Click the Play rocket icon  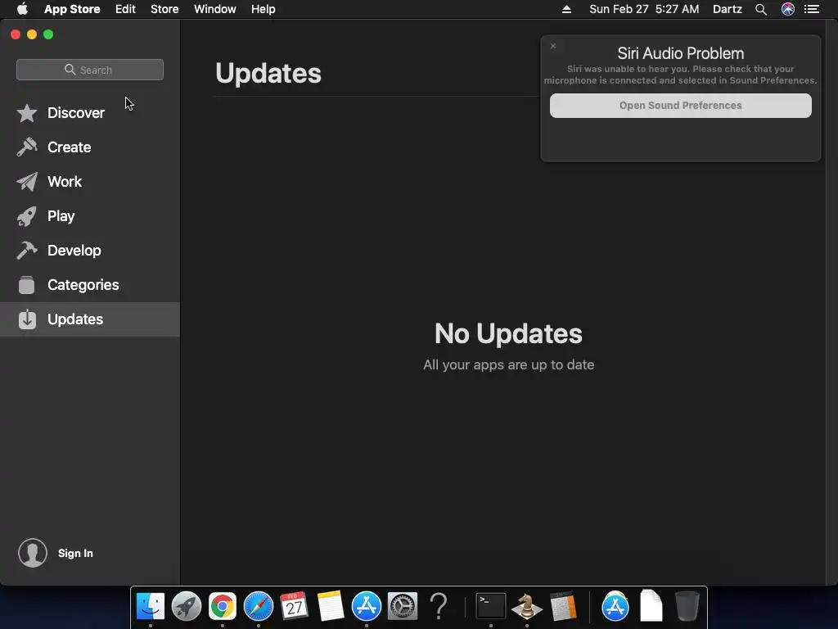(27, 216)
